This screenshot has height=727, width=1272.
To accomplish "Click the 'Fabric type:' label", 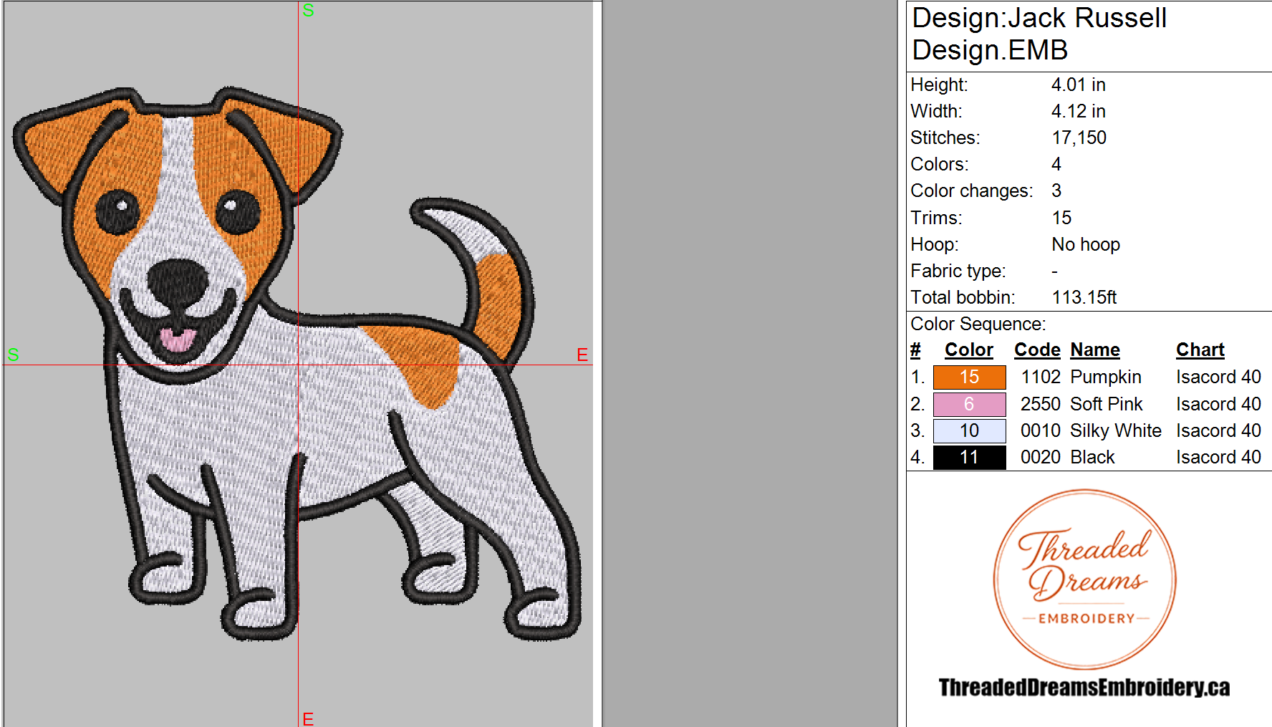I will pyautogui.click(x=958, y=271).
